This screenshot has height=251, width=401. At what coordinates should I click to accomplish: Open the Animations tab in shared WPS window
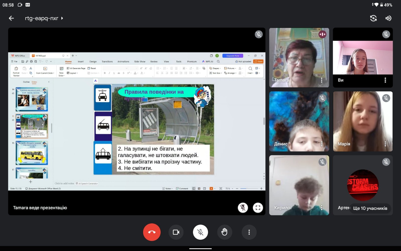(x=123, y=61)
